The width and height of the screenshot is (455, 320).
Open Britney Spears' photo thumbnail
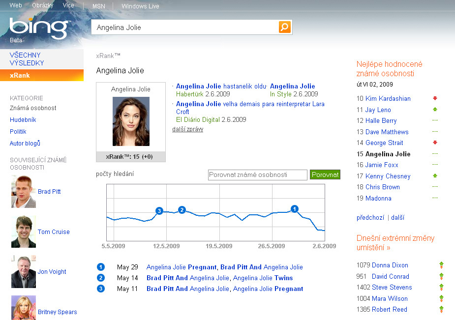pyautogui.click(x=24, y=308)
